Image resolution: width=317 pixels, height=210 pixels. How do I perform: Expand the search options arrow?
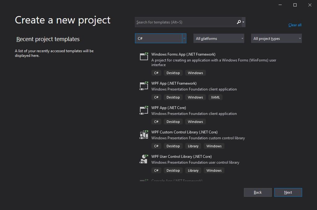point(243,22)
